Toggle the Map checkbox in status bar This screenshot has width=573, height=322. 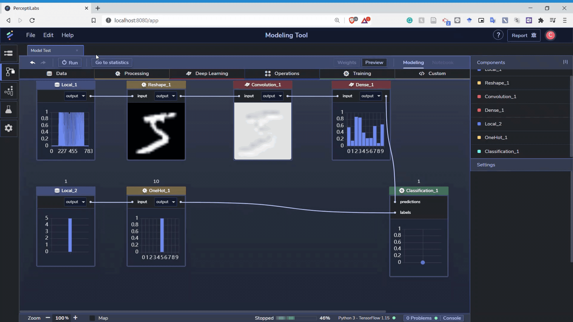[92, 318]
